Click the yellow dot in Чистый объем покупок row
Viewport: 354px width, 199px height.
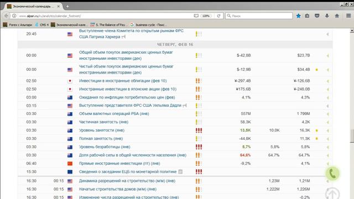(316, 70)
